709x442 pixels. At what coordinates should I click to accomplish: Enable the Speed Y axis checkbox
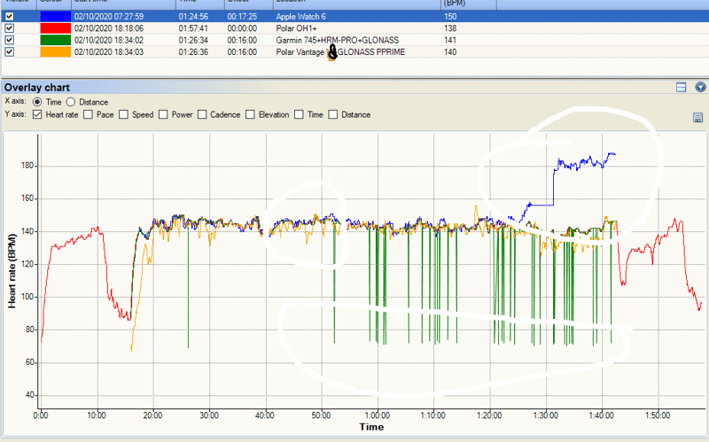[123, 114]
